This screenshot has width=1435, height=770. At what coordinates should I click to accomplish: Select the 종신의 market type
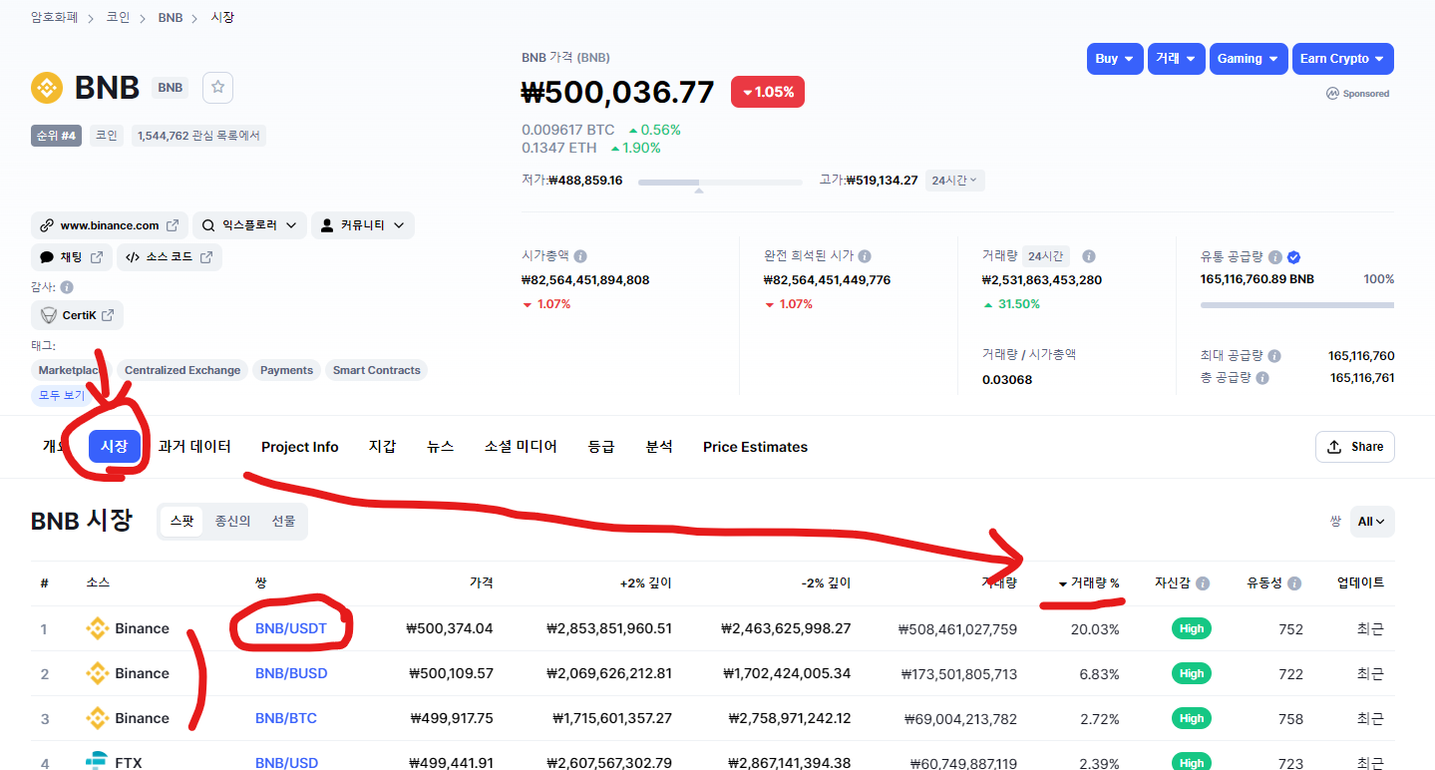(232, 521)
